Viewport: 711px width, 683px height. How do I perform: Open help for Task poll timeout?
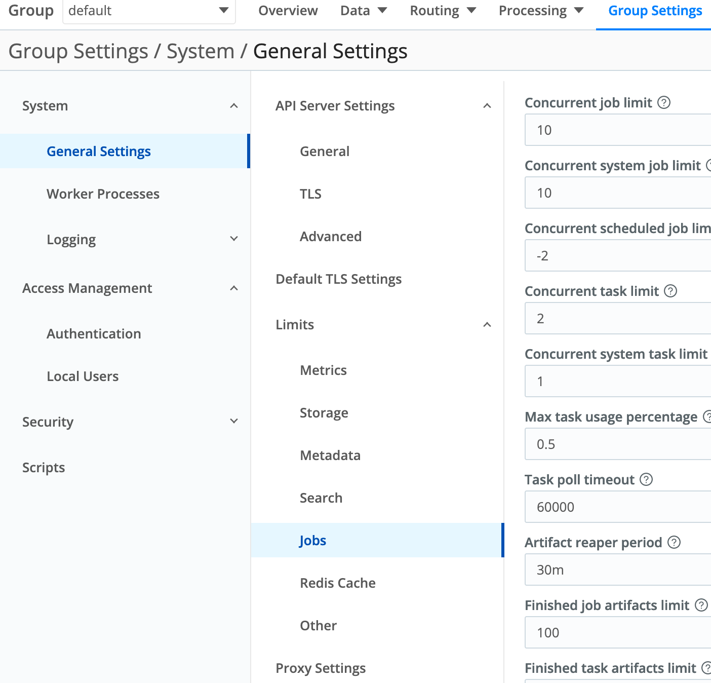(646, 479)
